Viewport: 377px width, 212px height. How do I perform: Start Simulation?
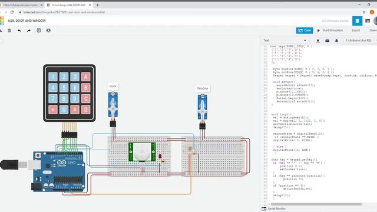(330, 31)
